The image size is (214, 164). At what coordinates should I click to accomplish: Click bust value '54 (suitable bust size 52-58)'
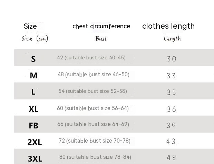coord(93,91)
